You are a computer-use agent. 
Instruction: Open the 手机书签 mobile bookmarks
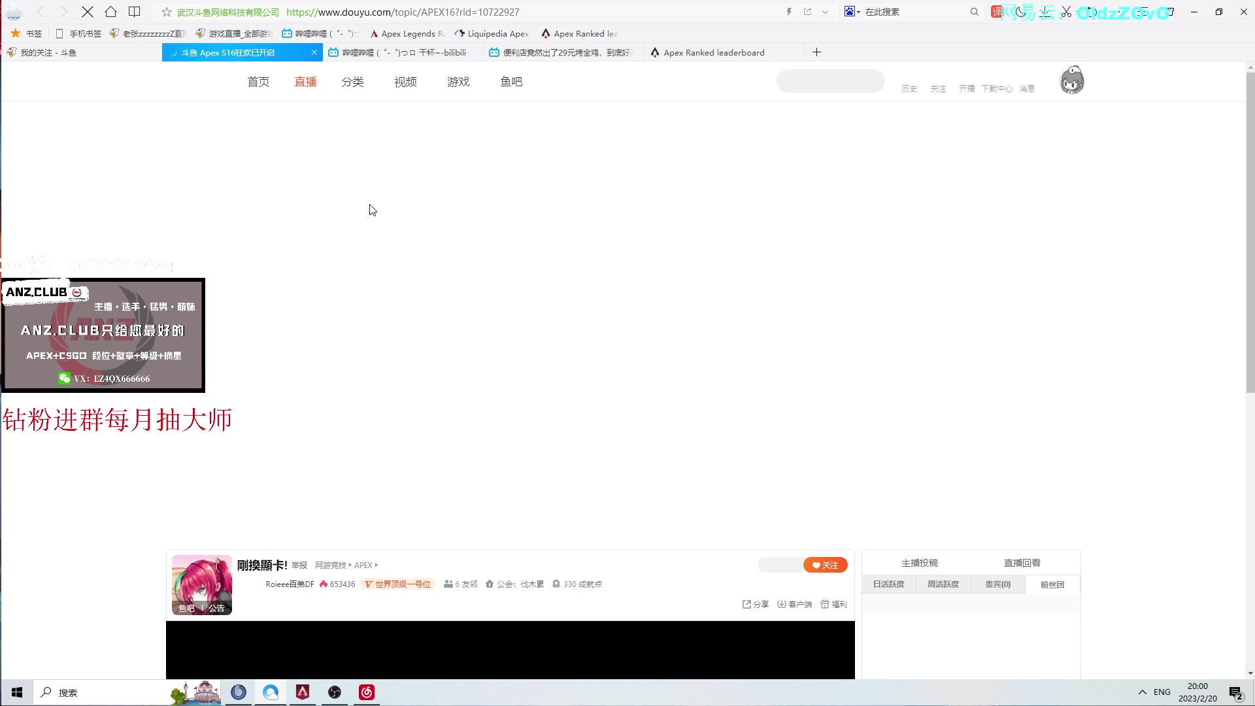pyautogui.click(x=78, y=33)
